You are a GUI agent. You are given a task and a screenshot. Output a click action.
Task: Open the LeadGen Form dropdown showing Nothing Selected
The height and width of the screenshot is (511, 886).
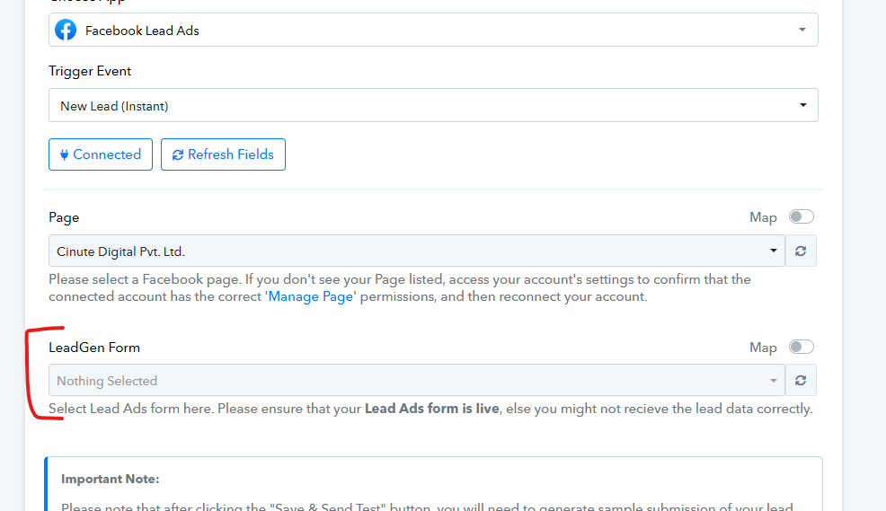(x=417, y=380)
